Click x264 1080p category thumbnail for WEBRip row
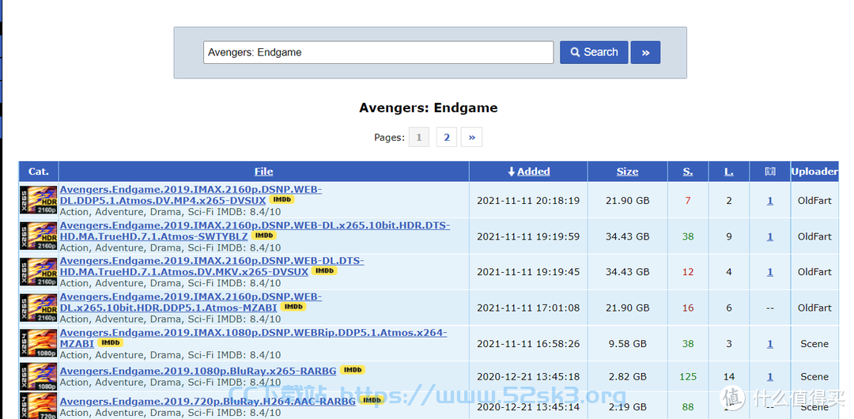Image resolution: width=854 pixels, height=419 pixels. 39,343
